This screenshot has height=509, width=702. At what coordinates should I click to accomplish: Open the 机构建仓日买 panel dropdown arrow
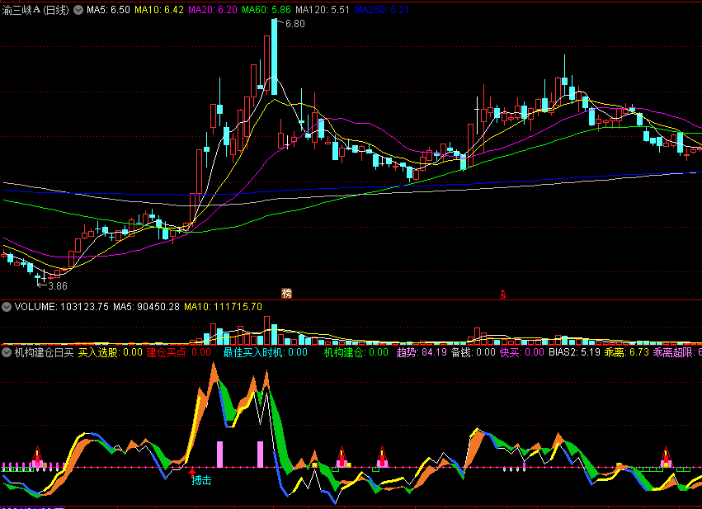pyautogui.click(x=7, y=352)
